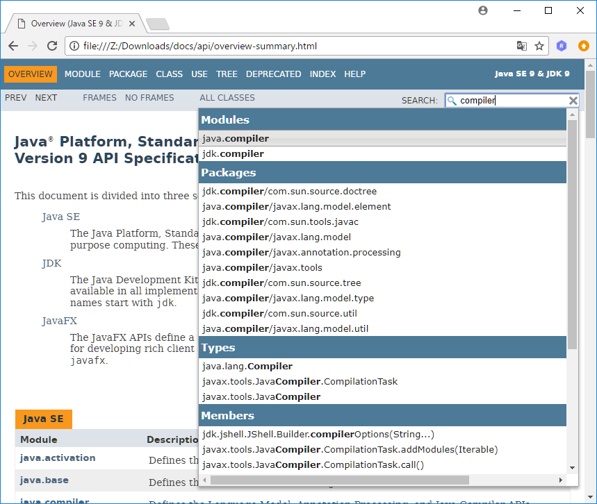
Task: Select the OVERVIEW navigation item
Action: [31, 74]
